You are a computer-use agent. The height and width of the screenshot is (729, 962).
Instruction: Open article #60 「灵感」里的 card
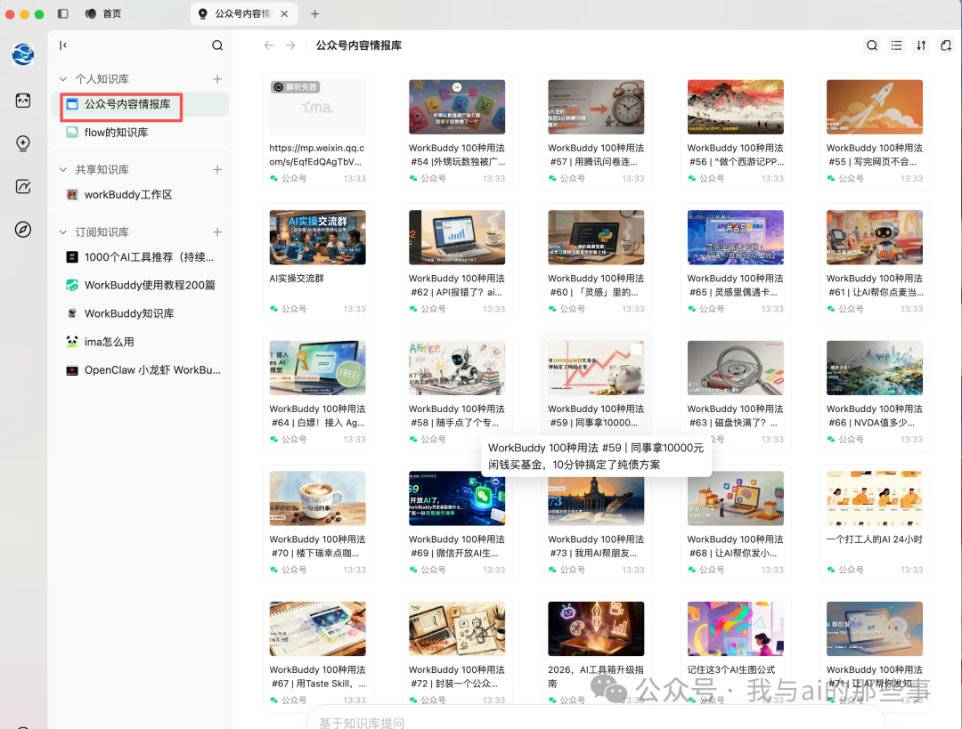[596, 263]
